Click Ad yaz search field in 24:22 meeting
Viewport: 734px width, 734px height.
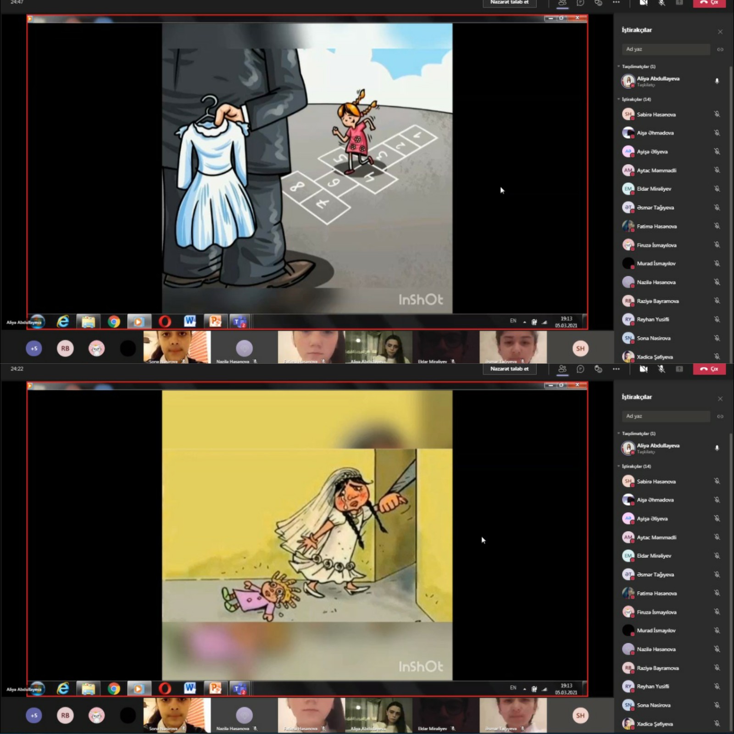point(666,416)
